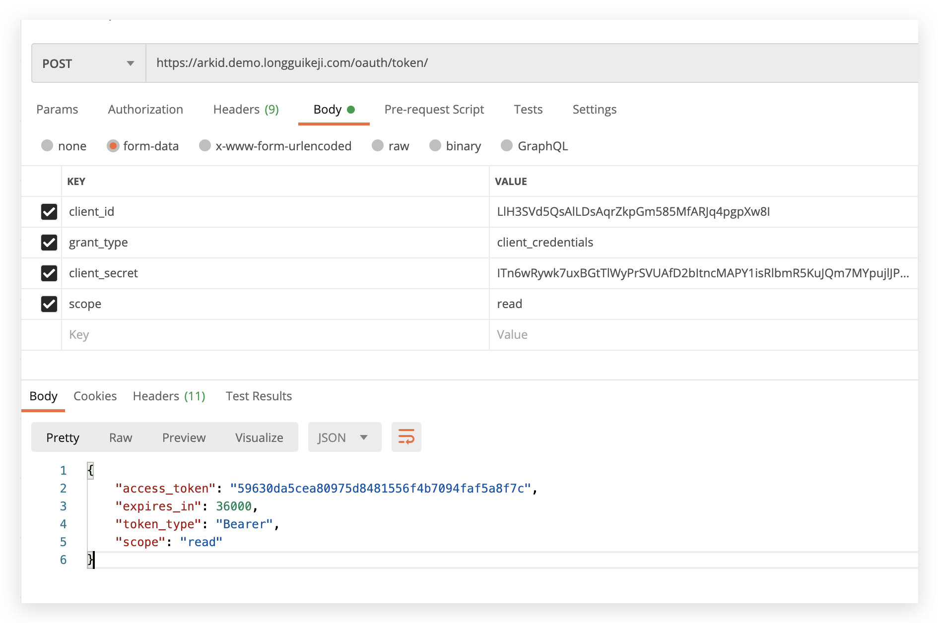Choose the GraphQL body type
The height and width of the screenshot is (623, 938).
point(507,146)
